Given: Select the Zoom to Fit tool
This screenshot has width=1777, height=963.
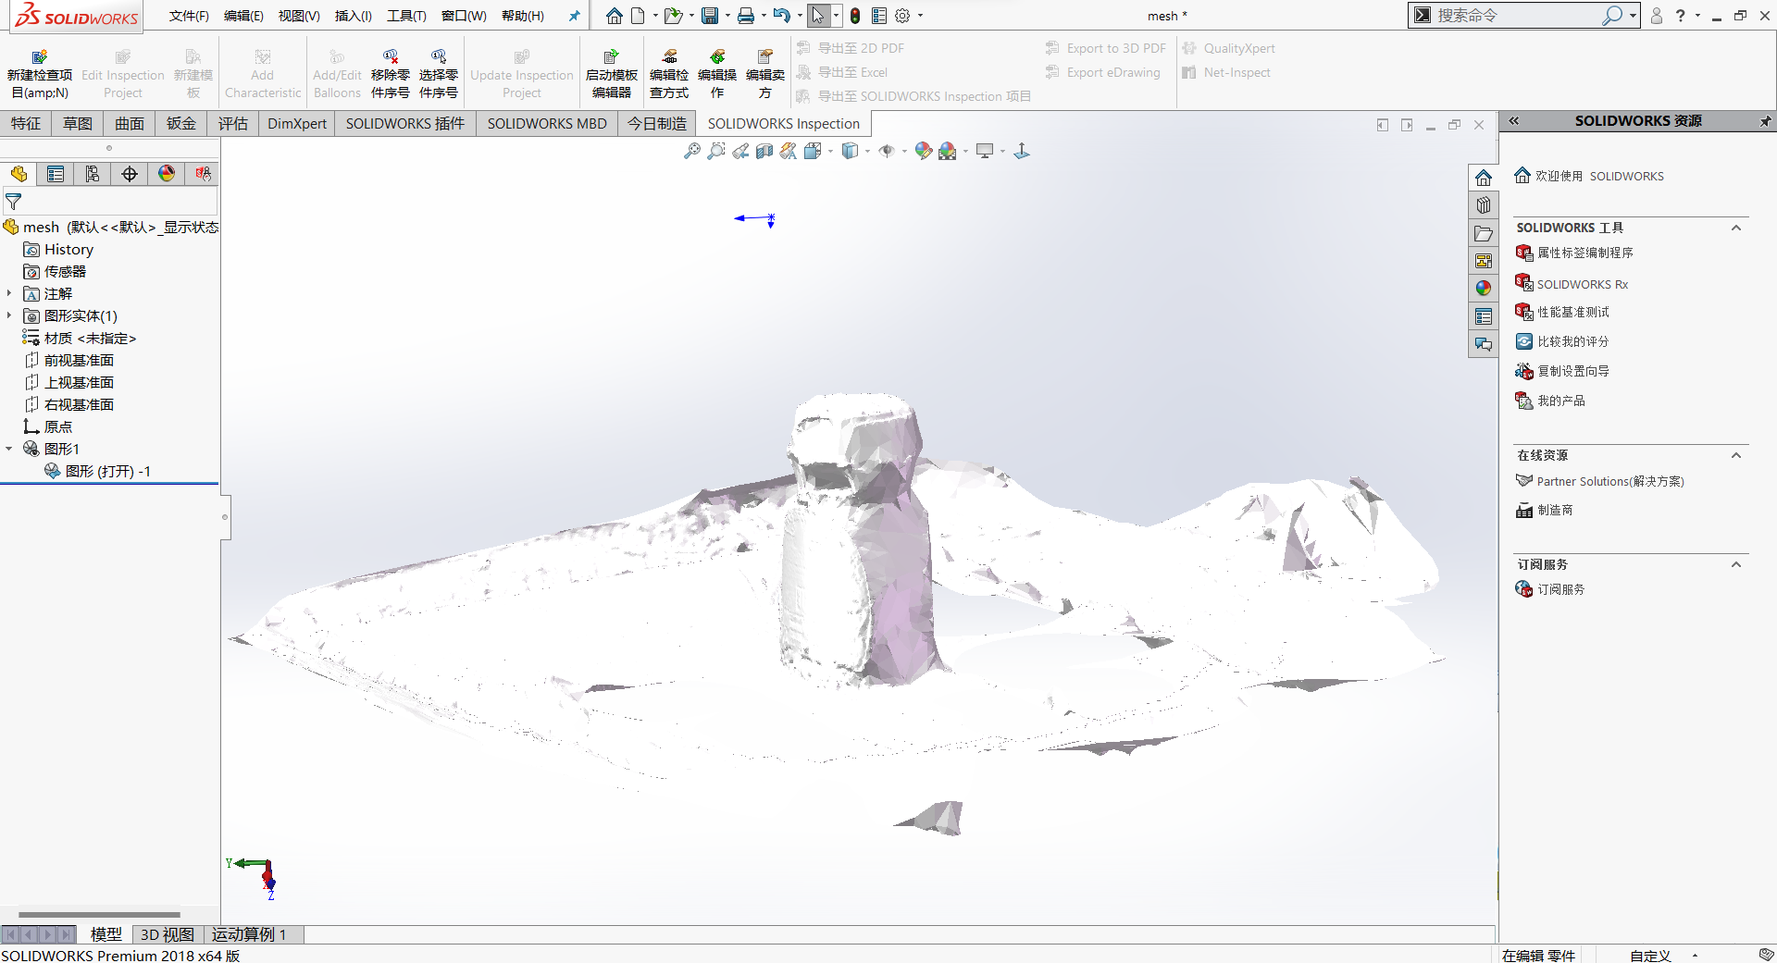Looking at the screenshot, I should tap(693, 151).
